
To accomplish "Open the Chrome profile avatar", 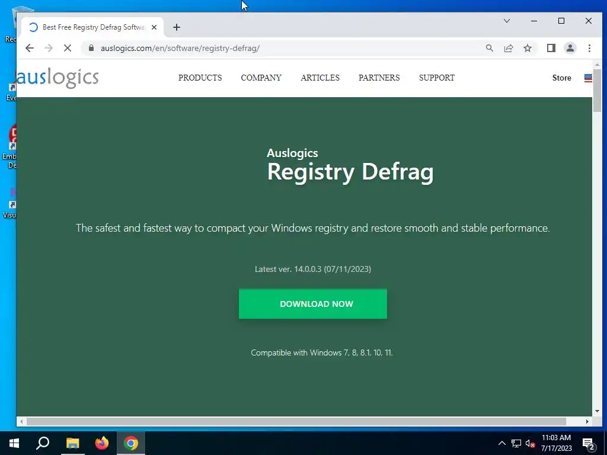I will click(570, 48).
